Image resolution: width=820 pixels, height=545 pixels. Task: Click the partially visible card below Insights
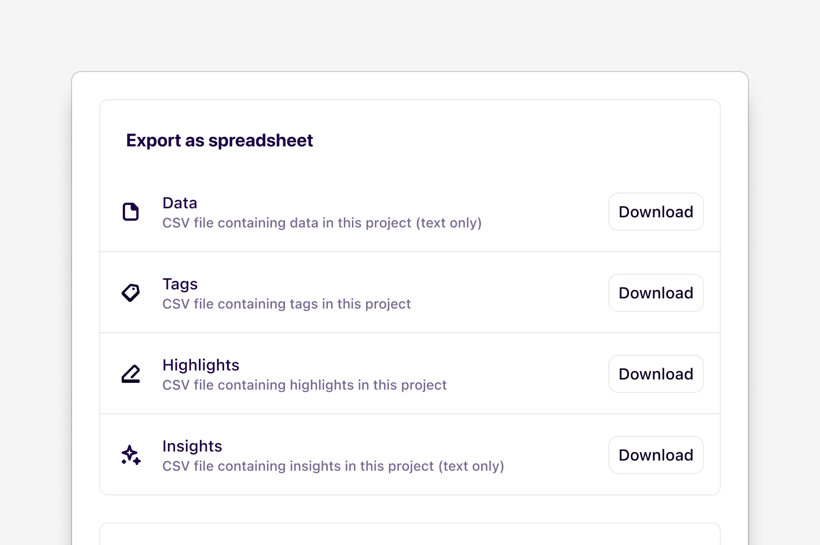(x=409, y=535)
